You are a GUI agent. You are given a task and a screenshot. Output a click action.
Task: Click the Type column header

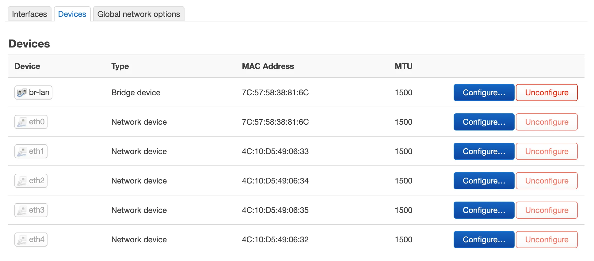click(120, 66)
